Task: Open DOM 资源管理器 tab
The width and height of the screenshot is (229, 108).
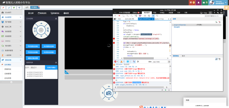Action: [x=125, y=13]
